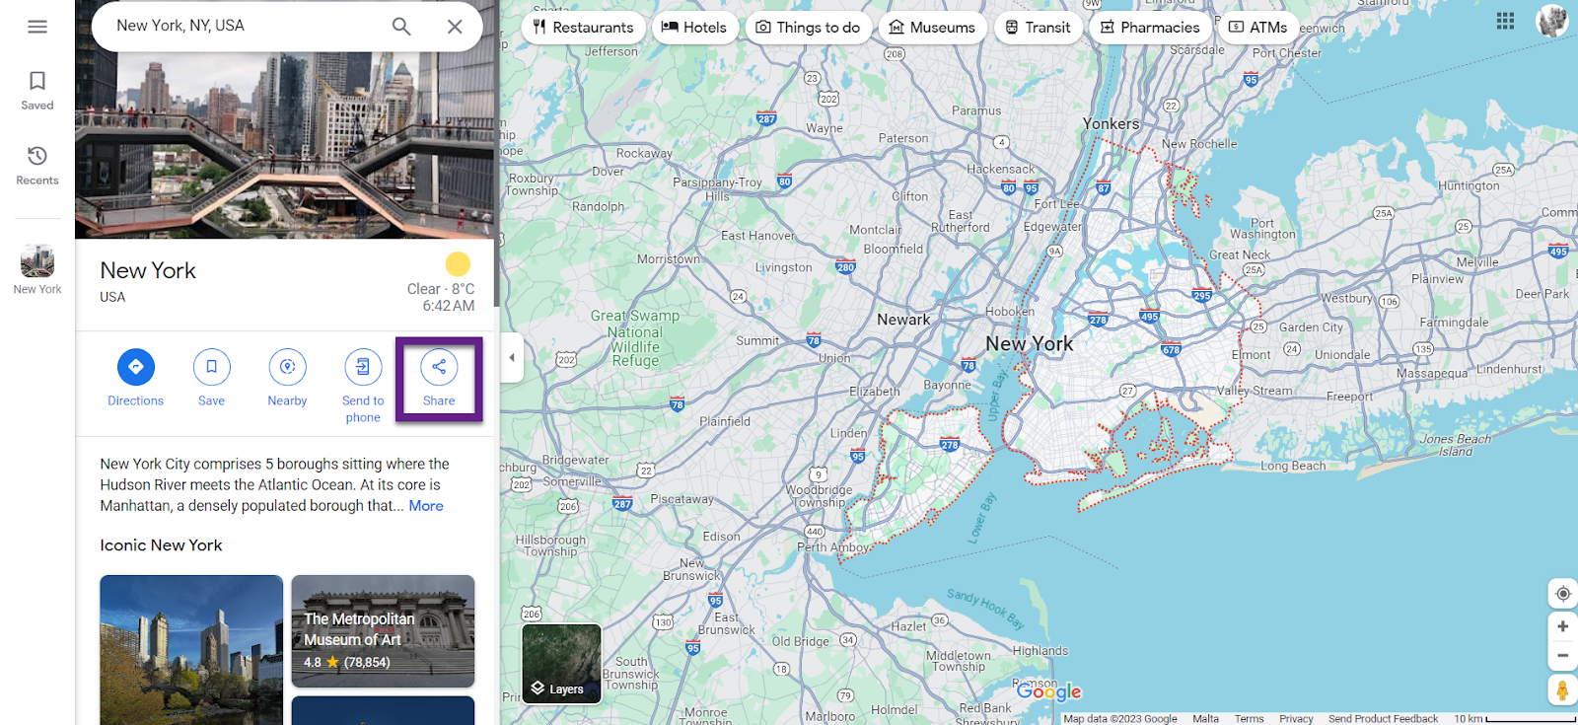Click Edison label on map
This screenshot has width=1578, height=725.
721,537
